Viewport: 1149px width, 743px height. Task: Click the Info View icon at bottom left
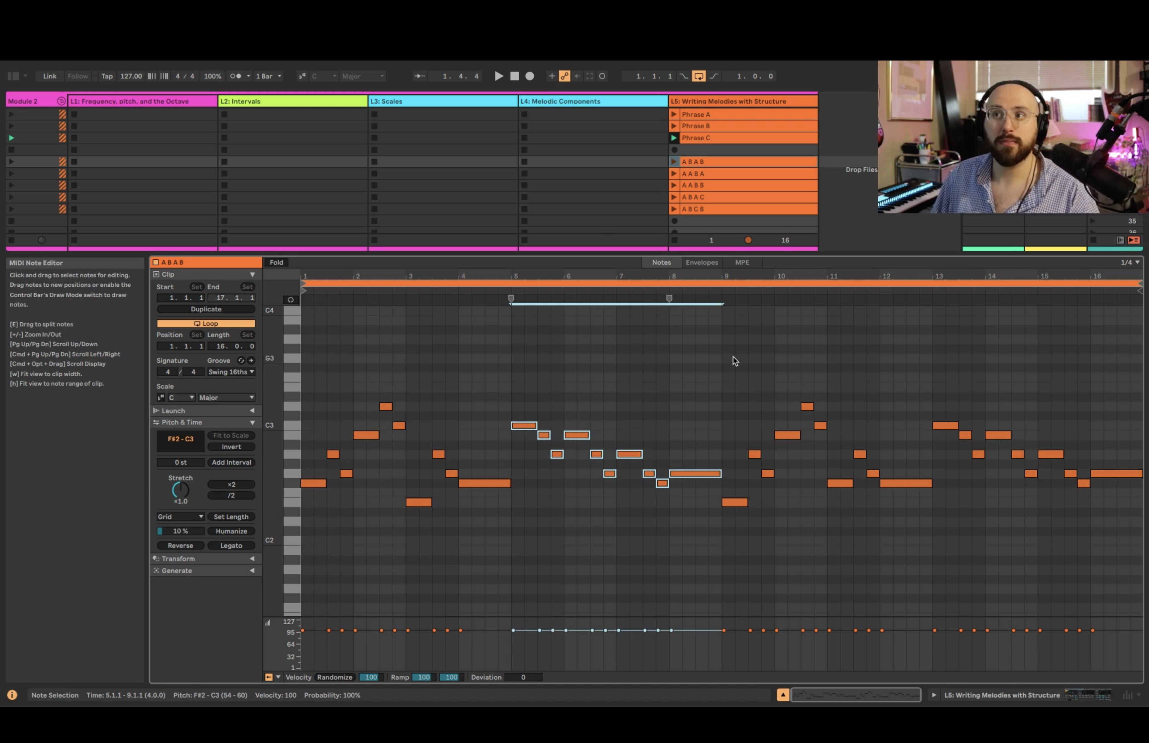pyautogui.click(x=12, y=695)
